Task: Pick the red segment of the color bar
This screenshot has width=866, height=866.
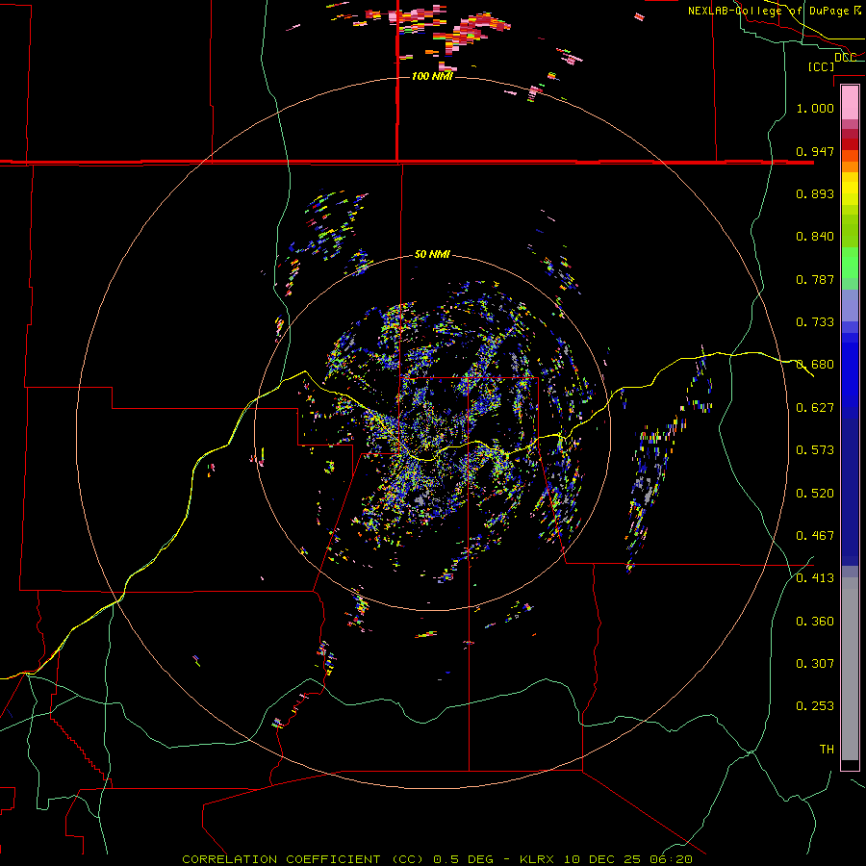Action: pos(850,143)
